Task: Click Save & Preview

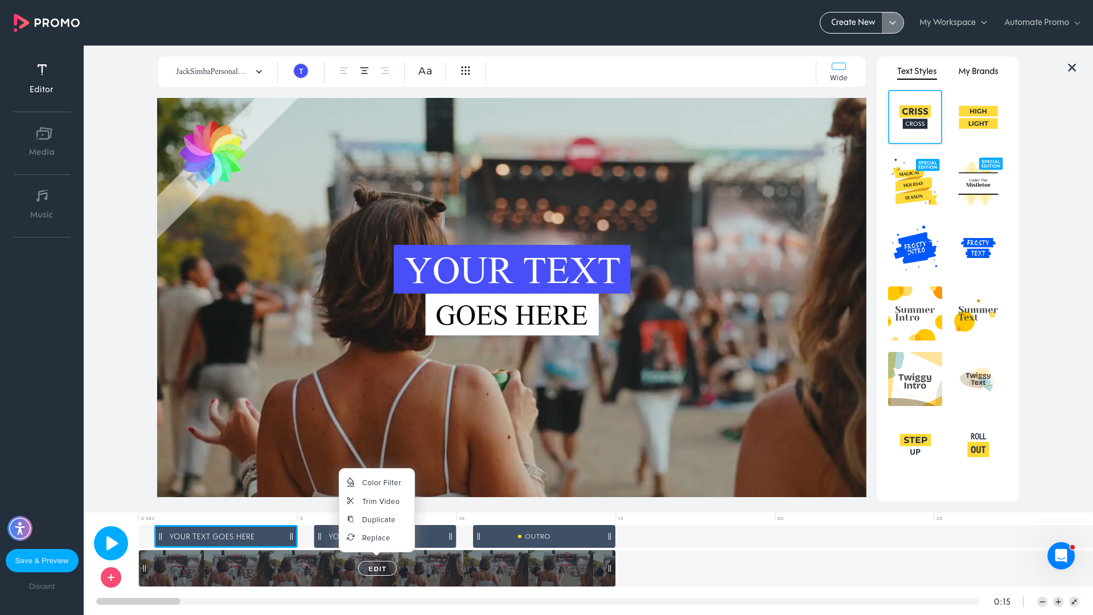Action: click(x=42, y=560)
